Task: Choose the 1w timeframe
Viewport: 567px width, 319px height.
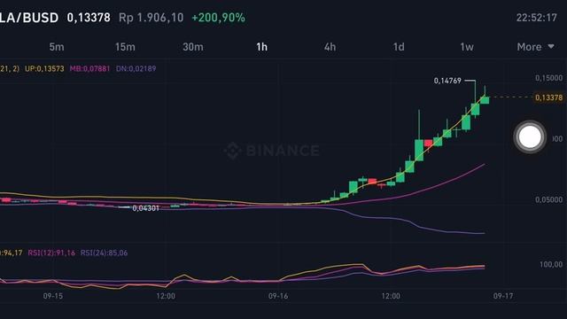Action: click(x=467, y=47)
